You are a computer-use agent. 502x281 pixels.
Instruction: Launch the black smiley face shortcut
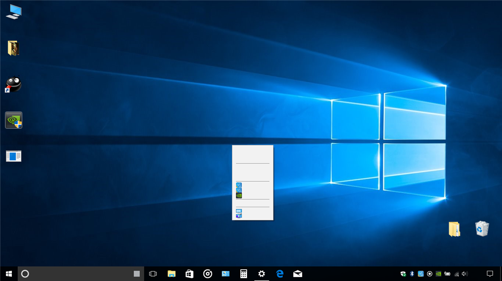click(x=13, y=85)
